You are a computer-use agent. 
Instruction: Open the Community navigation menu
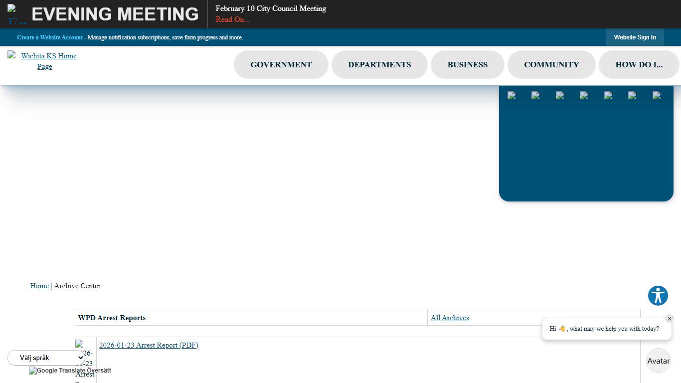point(551,65)
